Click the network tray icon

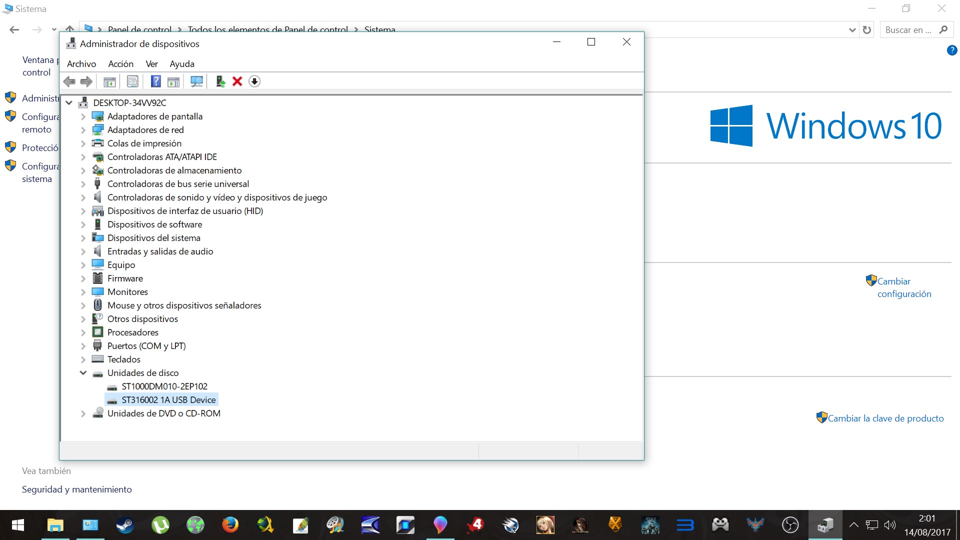(872, 525)
